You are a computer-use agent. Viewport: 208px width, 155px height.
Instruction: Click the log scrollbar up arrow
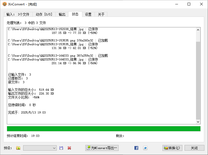click(x=198, y=30)
